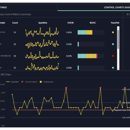
Task: Click the 0.41 y-axis label
Action: (x=3, y=126)
